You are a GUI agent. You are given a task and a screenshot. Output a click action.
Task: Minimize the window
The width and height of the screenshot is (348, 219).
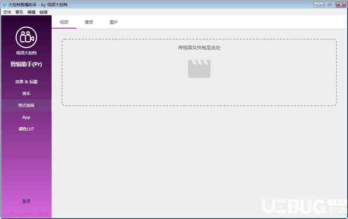pyautogui.click(x=318, y=5)
